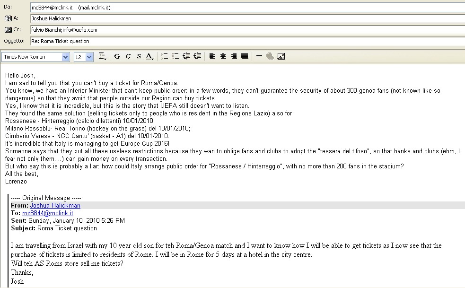Click the 'Rossanese - Hinterreggio' line
Screen dimensions: 465x288
pos(80,121)
